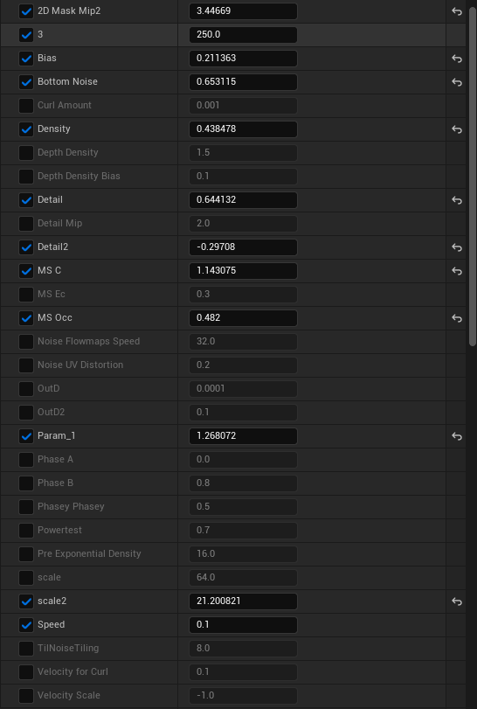The image size is (477, 709).
Task: Click the reset arrow for Bottom Noise
Action: (x=457, y=82)
